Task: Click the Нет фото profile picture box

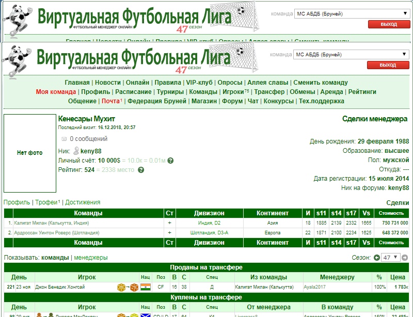Action: (x=29, y=153)
